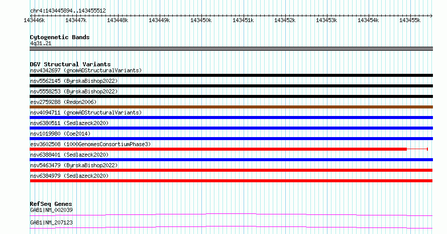The height and width of the screenshot is (234, 447).
Task: Click the black bar under nsv4342697
Action: [231, 75]
